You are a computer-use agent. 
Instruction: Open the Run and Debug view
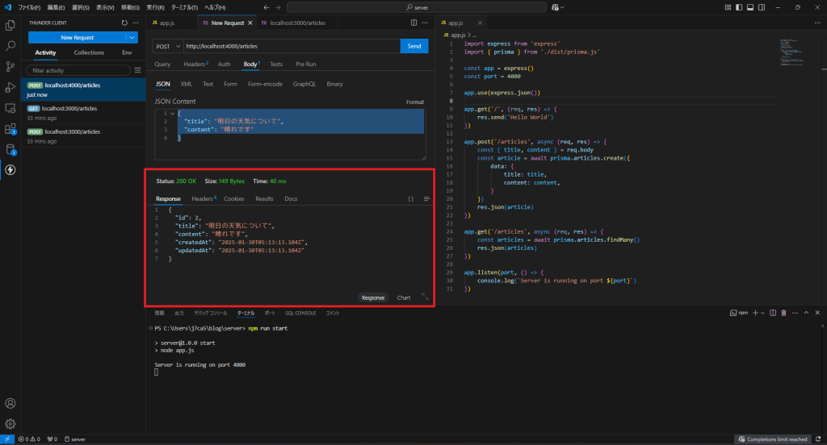point(10,87)
